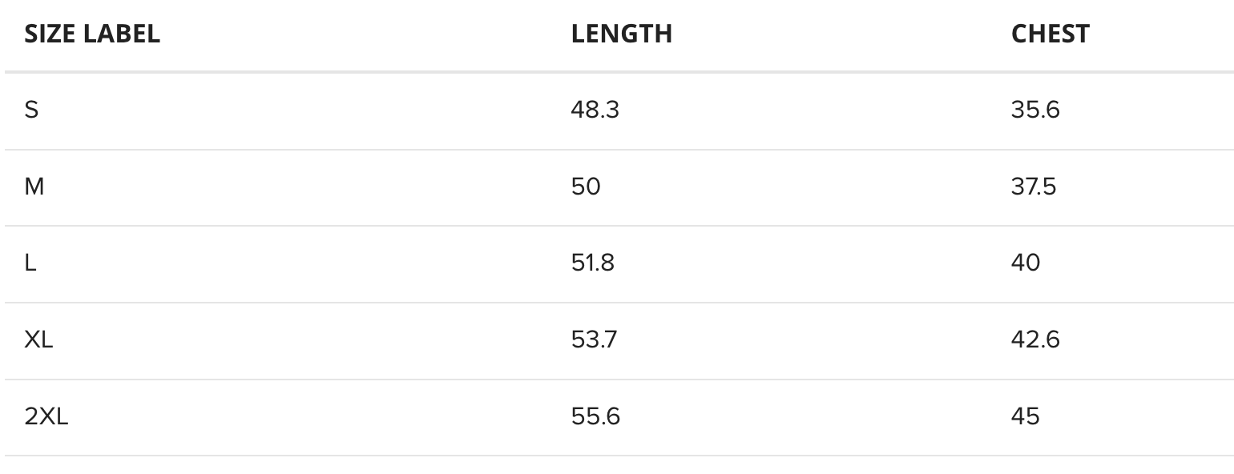The image size is (1234, 474).
Task: Click the bottom border below the 2XL row
Action: point(617,456)
